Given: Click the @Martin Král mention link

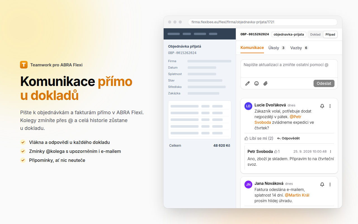Looking at the screenshot, I should [x=297, y=195].
